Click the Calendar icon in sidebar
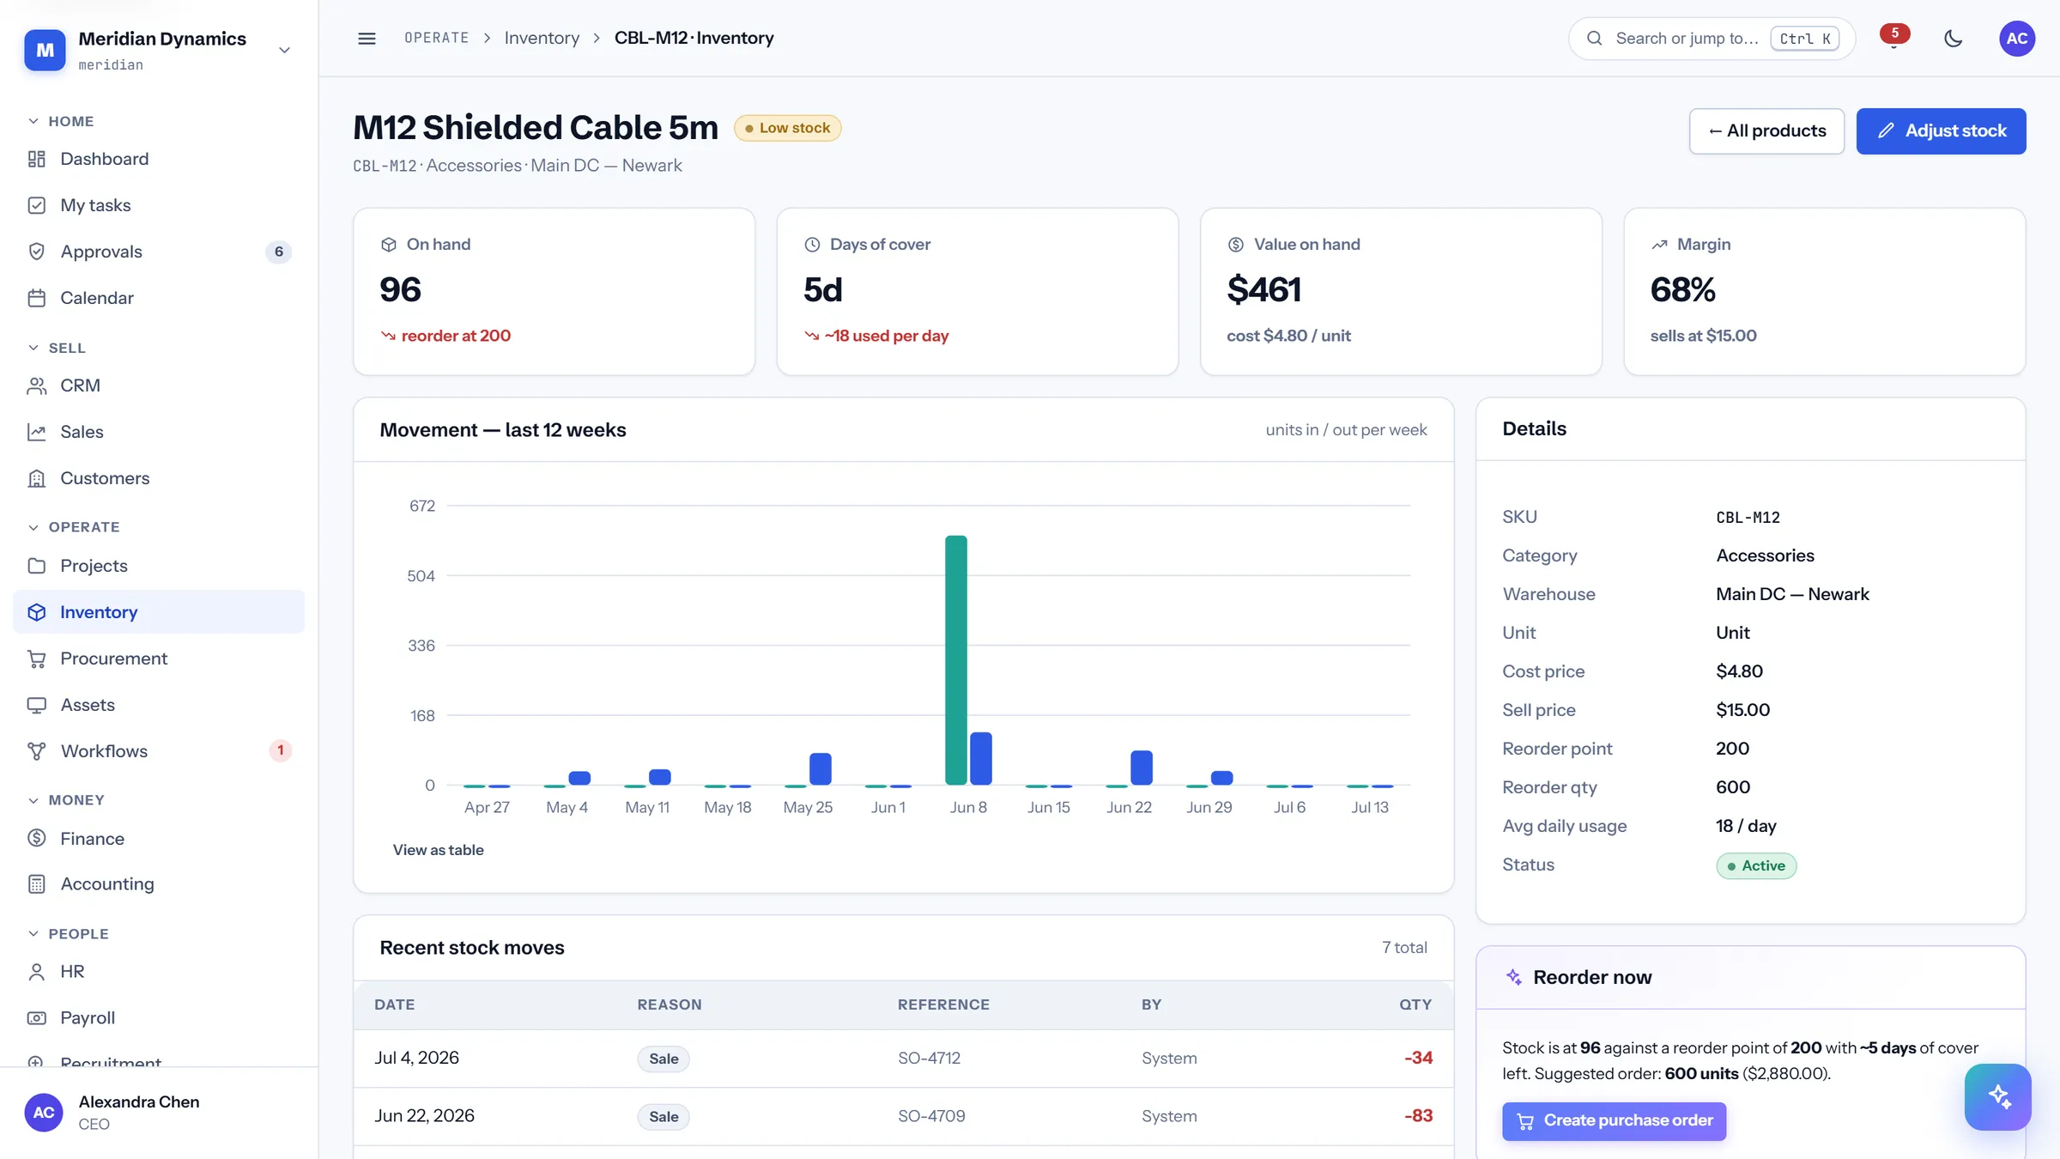The image size is (2060, 1159). [x=36, y=298]
